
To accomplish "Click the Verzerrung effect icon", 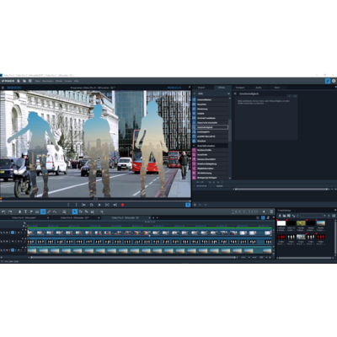I will click(194, 109).
